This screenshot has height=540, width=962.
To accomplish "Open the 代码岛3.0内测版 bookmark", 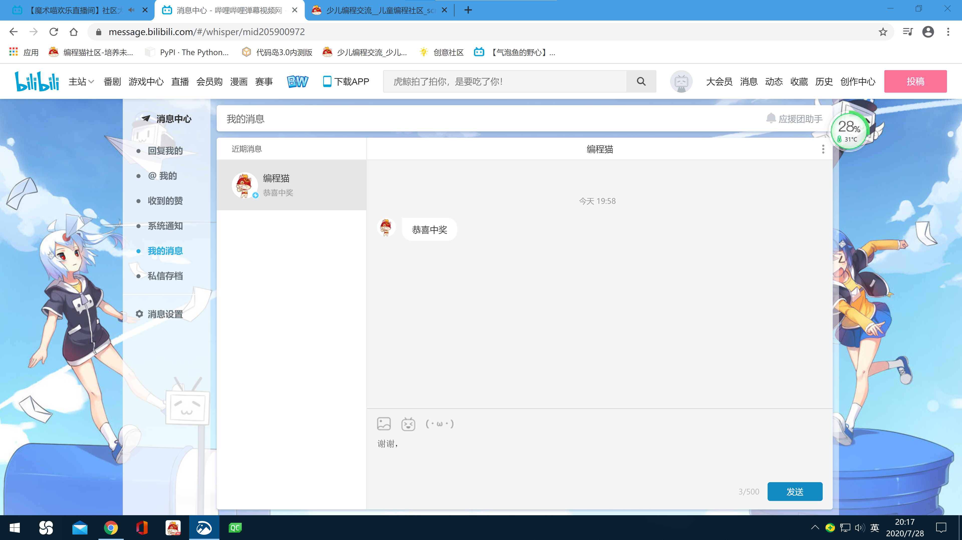I will pos(277,52).
